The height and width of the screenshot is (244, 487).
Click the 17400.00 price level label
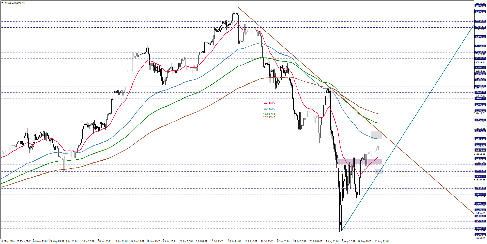480,229
